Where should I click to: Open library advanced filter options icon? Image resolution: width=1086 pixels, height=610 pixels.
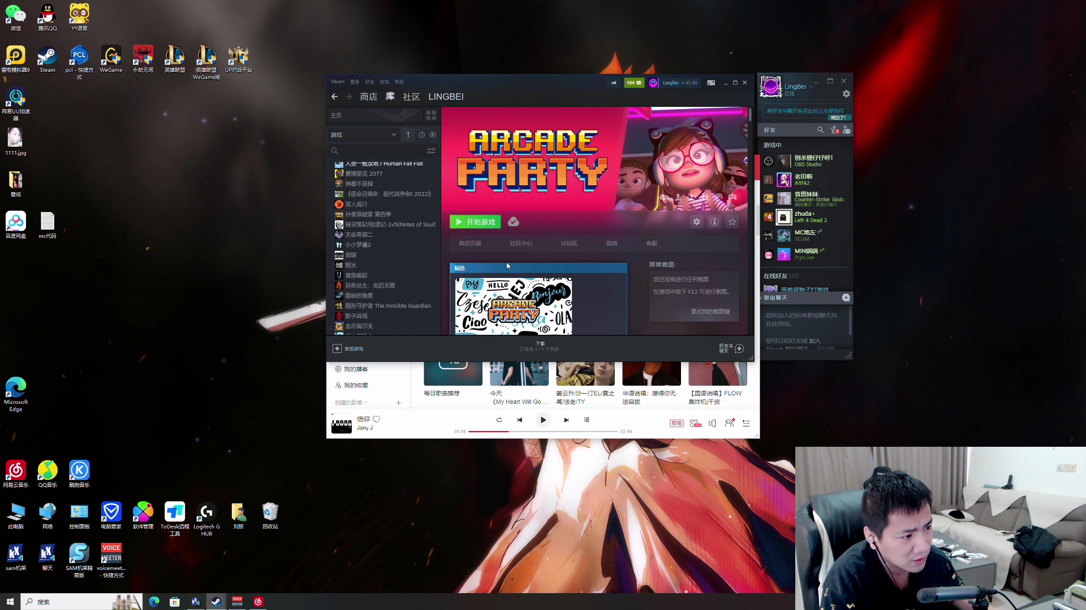431,151
